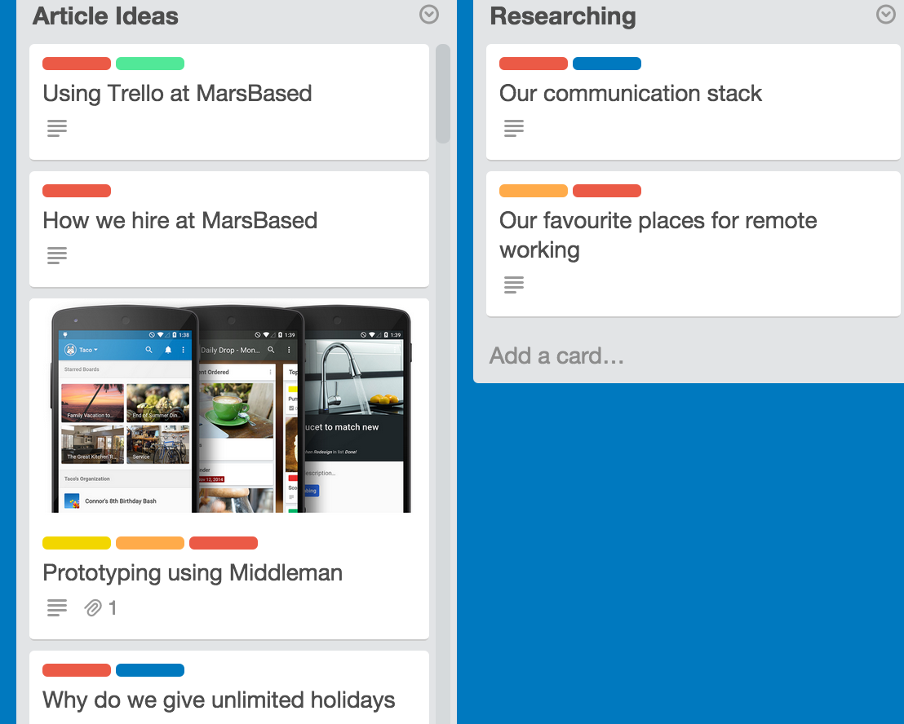The height and width of the screenshot is (724, 904).
Task: Open the Our favourite places for remote working card
Action: click(658, 235)
